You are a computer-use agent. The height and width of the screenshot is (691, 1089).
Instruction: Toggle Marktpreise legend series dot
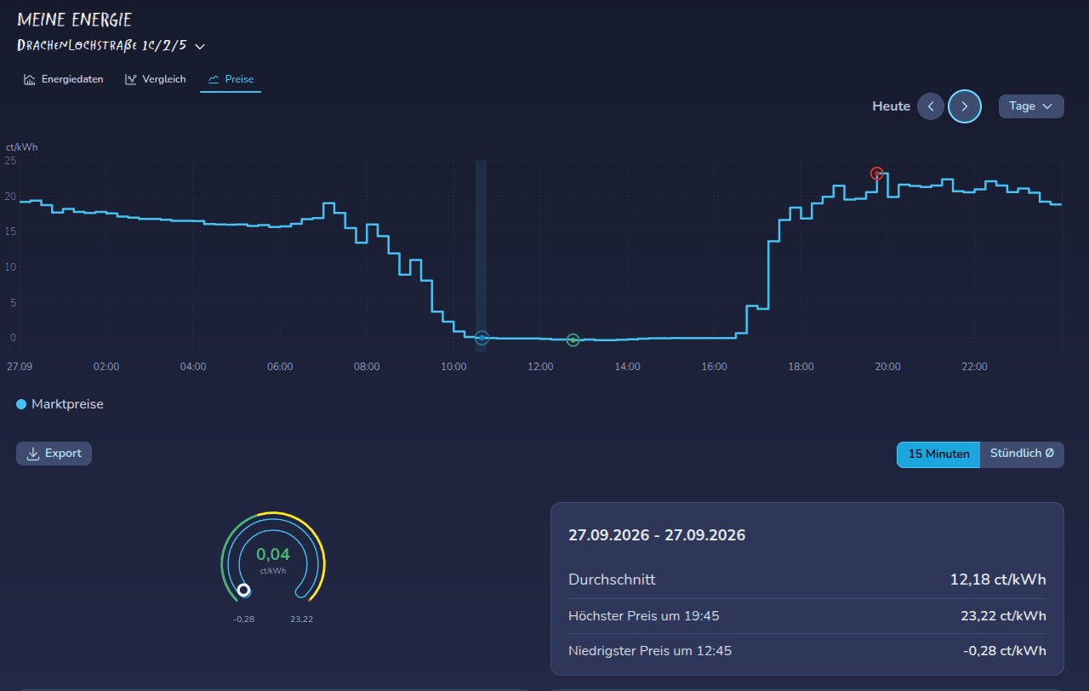(x=21, y=404)
